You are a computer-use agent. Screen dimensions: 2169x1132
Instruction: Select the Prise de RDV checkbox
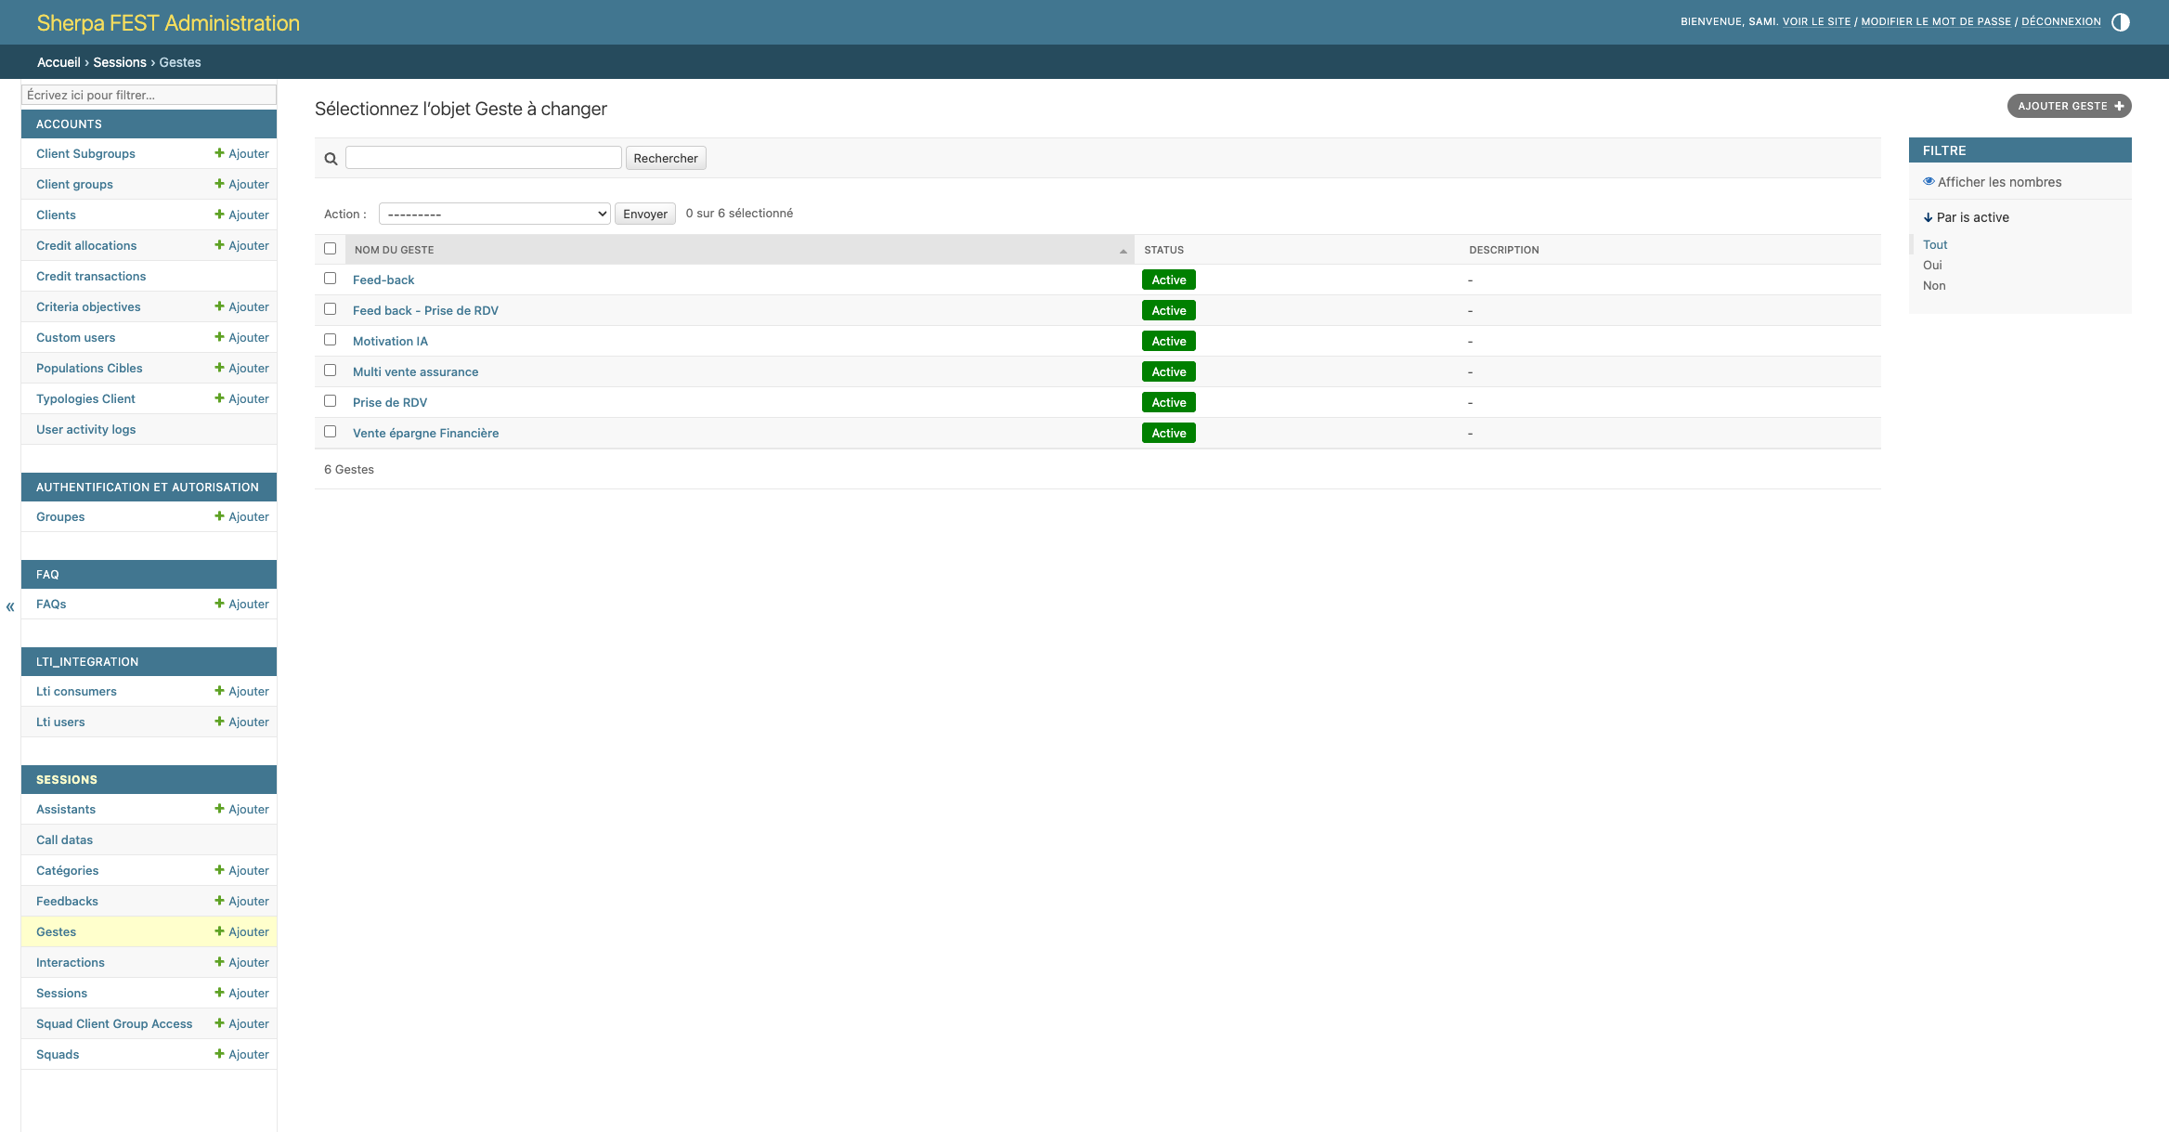[330, 401]
